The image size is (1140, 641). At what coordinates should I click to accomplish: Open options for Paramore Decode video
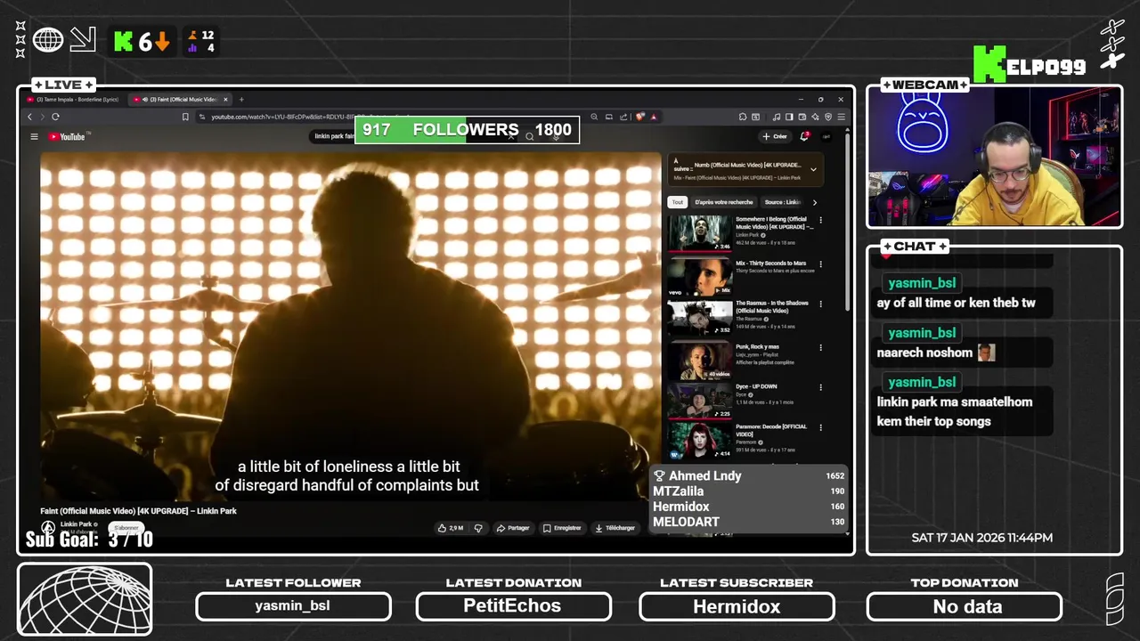pyautogui.click(x=821, y=427)
